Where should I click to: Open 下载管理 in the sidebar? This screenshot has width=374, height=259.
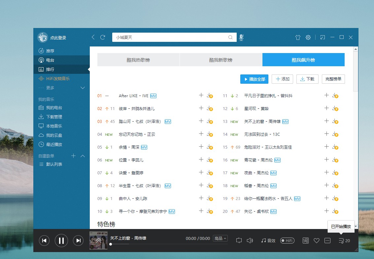coord(61,117)
